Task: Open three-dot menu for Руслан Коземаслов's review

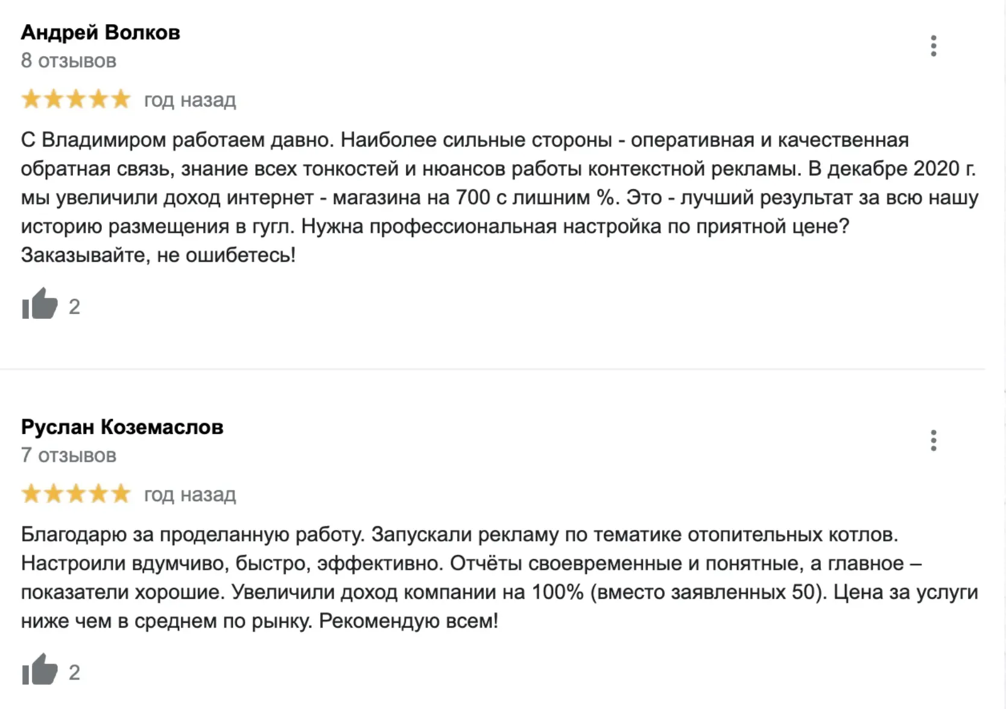Action: [933, 441]
